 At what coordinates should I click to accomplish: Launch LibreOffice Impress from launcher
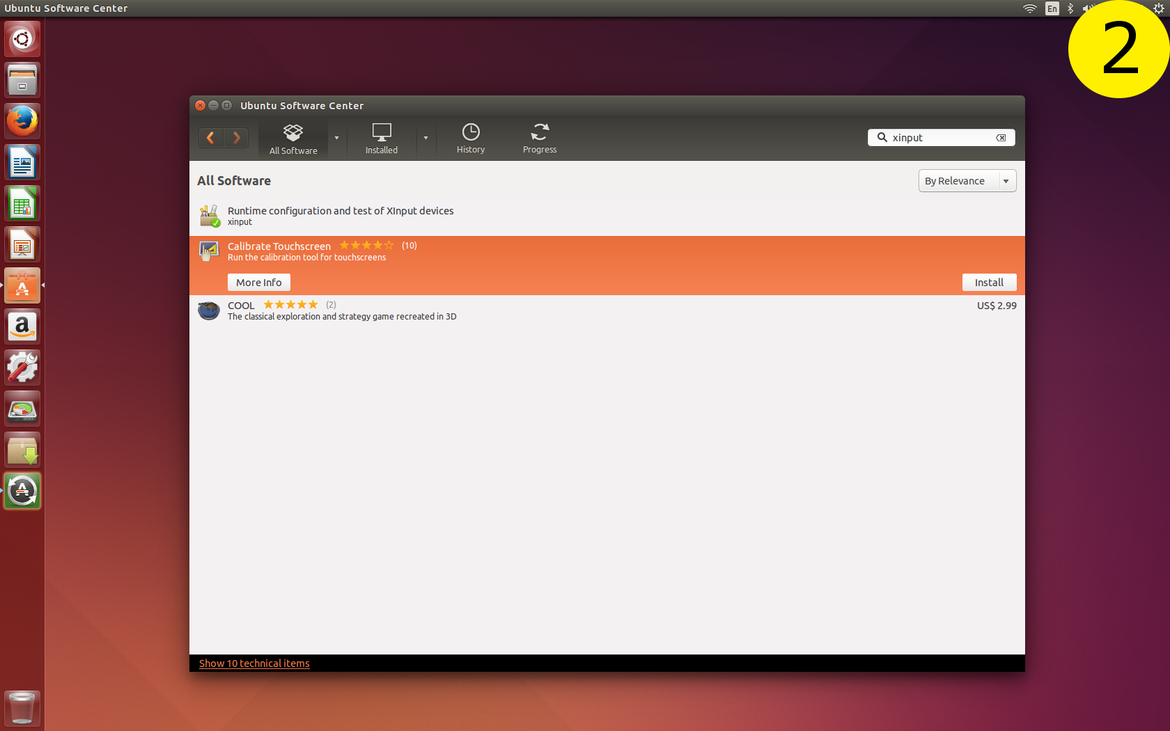(22, 244)
